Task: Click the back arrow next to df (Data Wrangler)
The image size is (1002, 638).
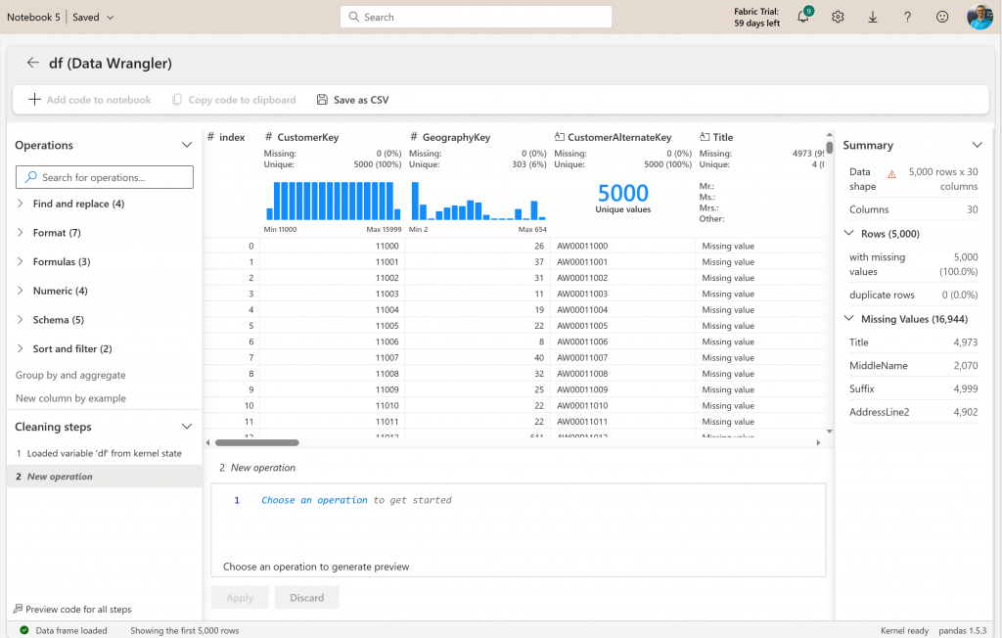Action: tap(32, 63)
